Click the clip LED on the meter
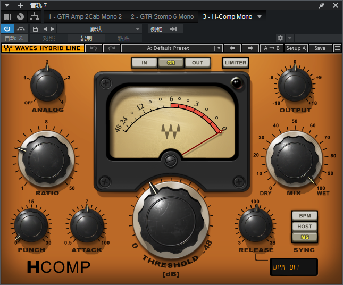 point(237,83)
